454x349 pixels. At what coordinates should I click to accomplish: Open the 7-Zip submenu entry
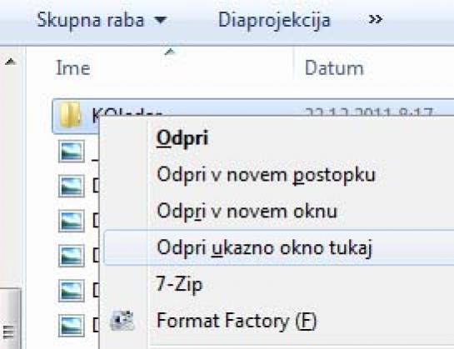(179, 284)
